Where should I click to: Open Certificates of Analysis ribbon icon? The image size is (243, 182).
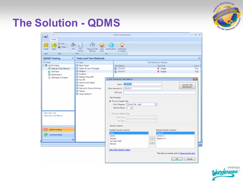122,45
